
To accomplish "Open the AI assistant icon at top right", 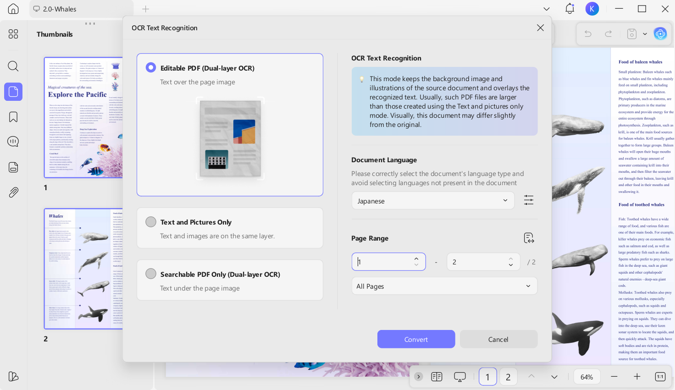I will coord(660,33).
